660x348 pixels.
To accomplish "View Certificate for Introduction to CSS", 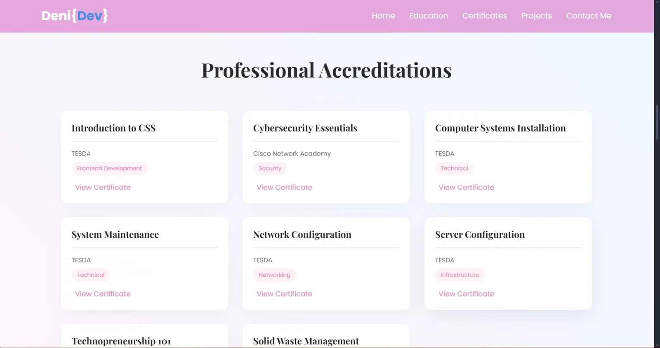I will click(x=103, y=187).
